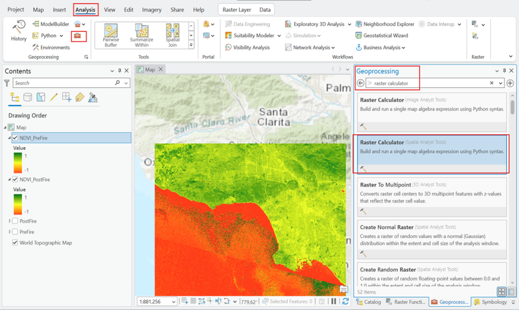Open the Imagery ribbon tab
The width and height of the screenshot is (519, 310).
click(152, 10)
